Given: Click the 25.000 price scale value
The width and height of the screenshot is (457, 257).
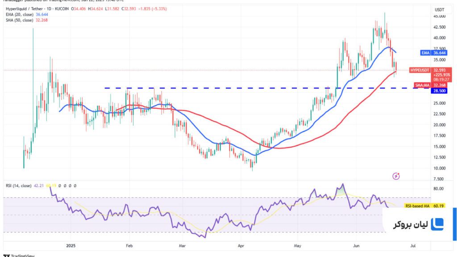Looking at the screenshot, I should point(440,103).
